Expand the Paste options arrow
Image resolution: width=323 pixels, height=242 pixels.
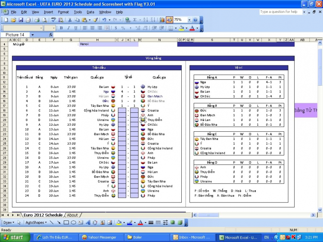point(90,20)
